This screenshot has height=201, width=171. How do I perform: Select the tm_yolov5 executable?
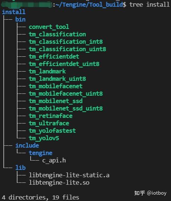44,139
